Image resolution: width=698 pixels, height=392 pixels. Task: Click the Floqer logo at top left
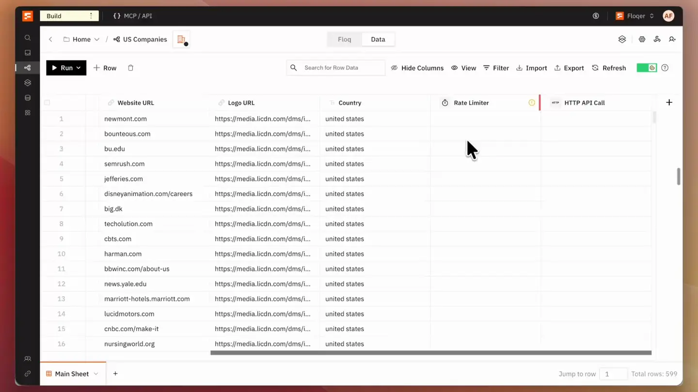click(28, 16)
